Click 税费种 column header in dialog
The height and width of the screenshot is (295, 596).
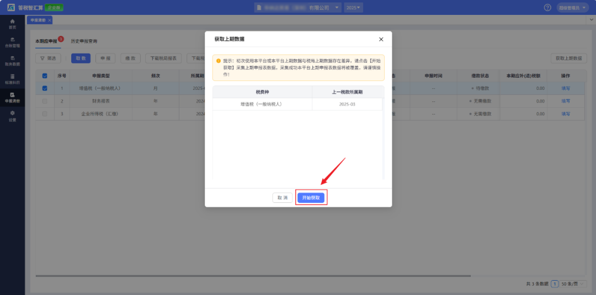point(262,92)
